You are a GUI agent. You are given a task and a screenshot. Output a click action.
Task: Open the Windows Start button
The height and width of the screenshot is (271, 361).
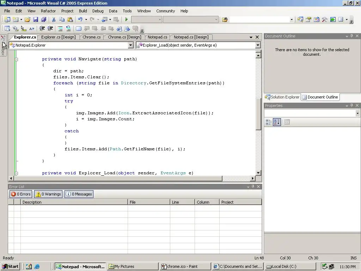pyautogui.click(x=10, y=266)
